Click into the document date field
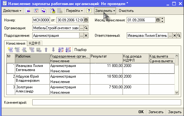This screenshot has height=116, width=184. pos(70,20)
